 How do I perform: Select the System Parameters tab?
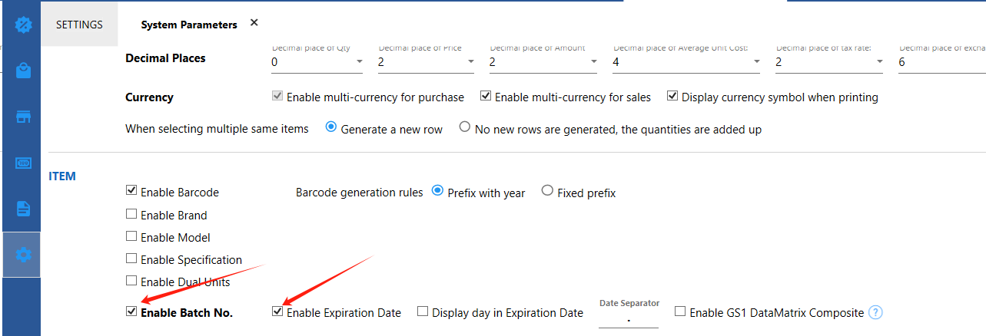point(189,25)
